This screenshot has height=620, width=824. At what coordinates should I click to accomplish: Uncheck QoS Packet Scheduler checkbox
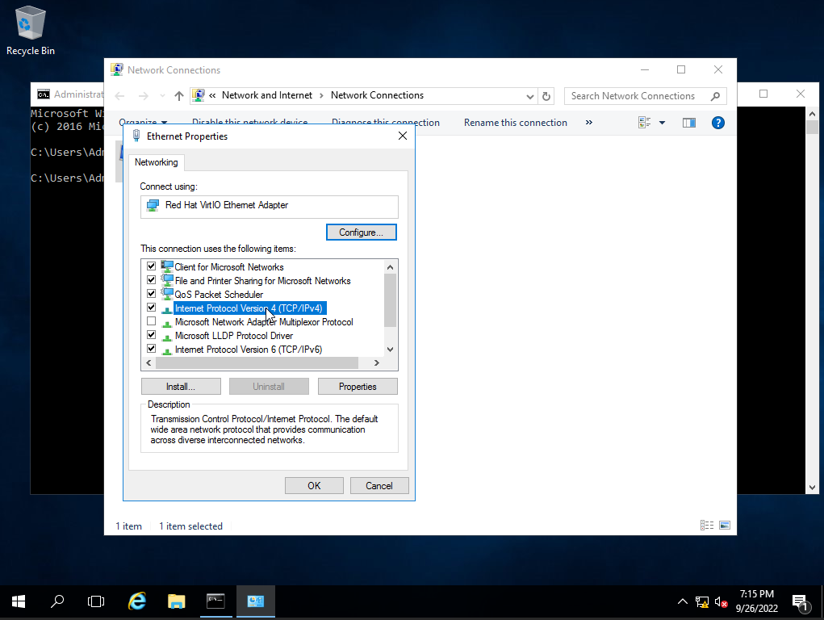click(152, 293)
